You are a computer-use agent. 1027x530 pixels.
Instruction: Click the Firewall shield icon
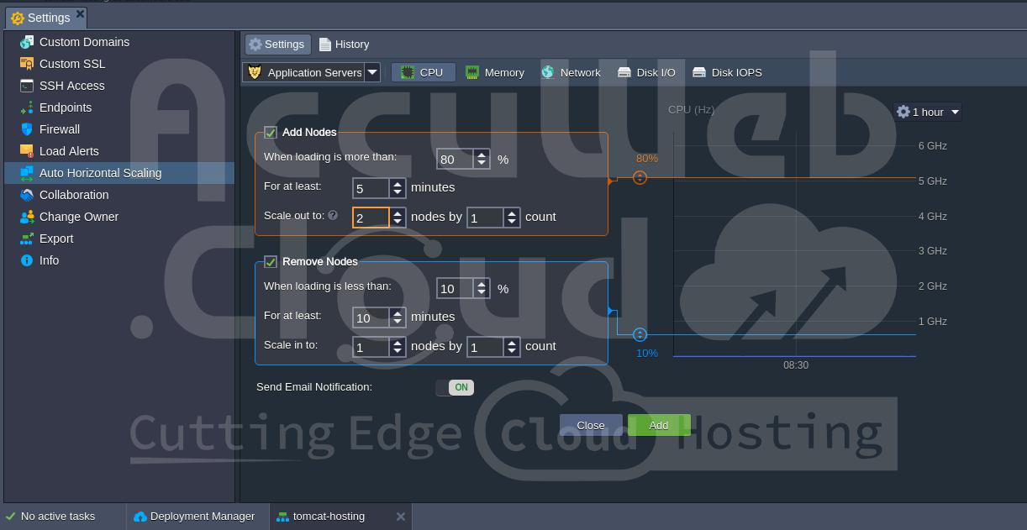tap(26, 129)
